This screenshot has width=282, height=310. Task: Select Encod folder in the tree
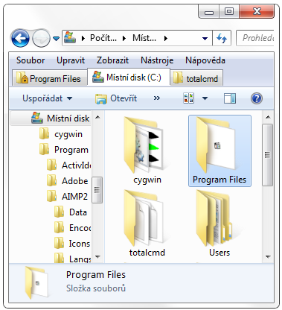point(73,228)
